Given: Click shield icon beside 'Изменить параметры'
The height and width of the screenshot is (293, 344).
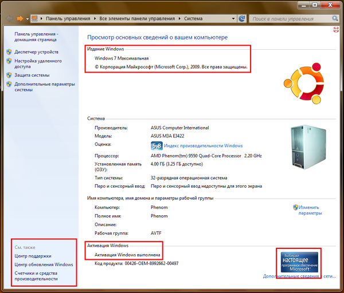Looking at the screenshot, I should tap(295, 207).
